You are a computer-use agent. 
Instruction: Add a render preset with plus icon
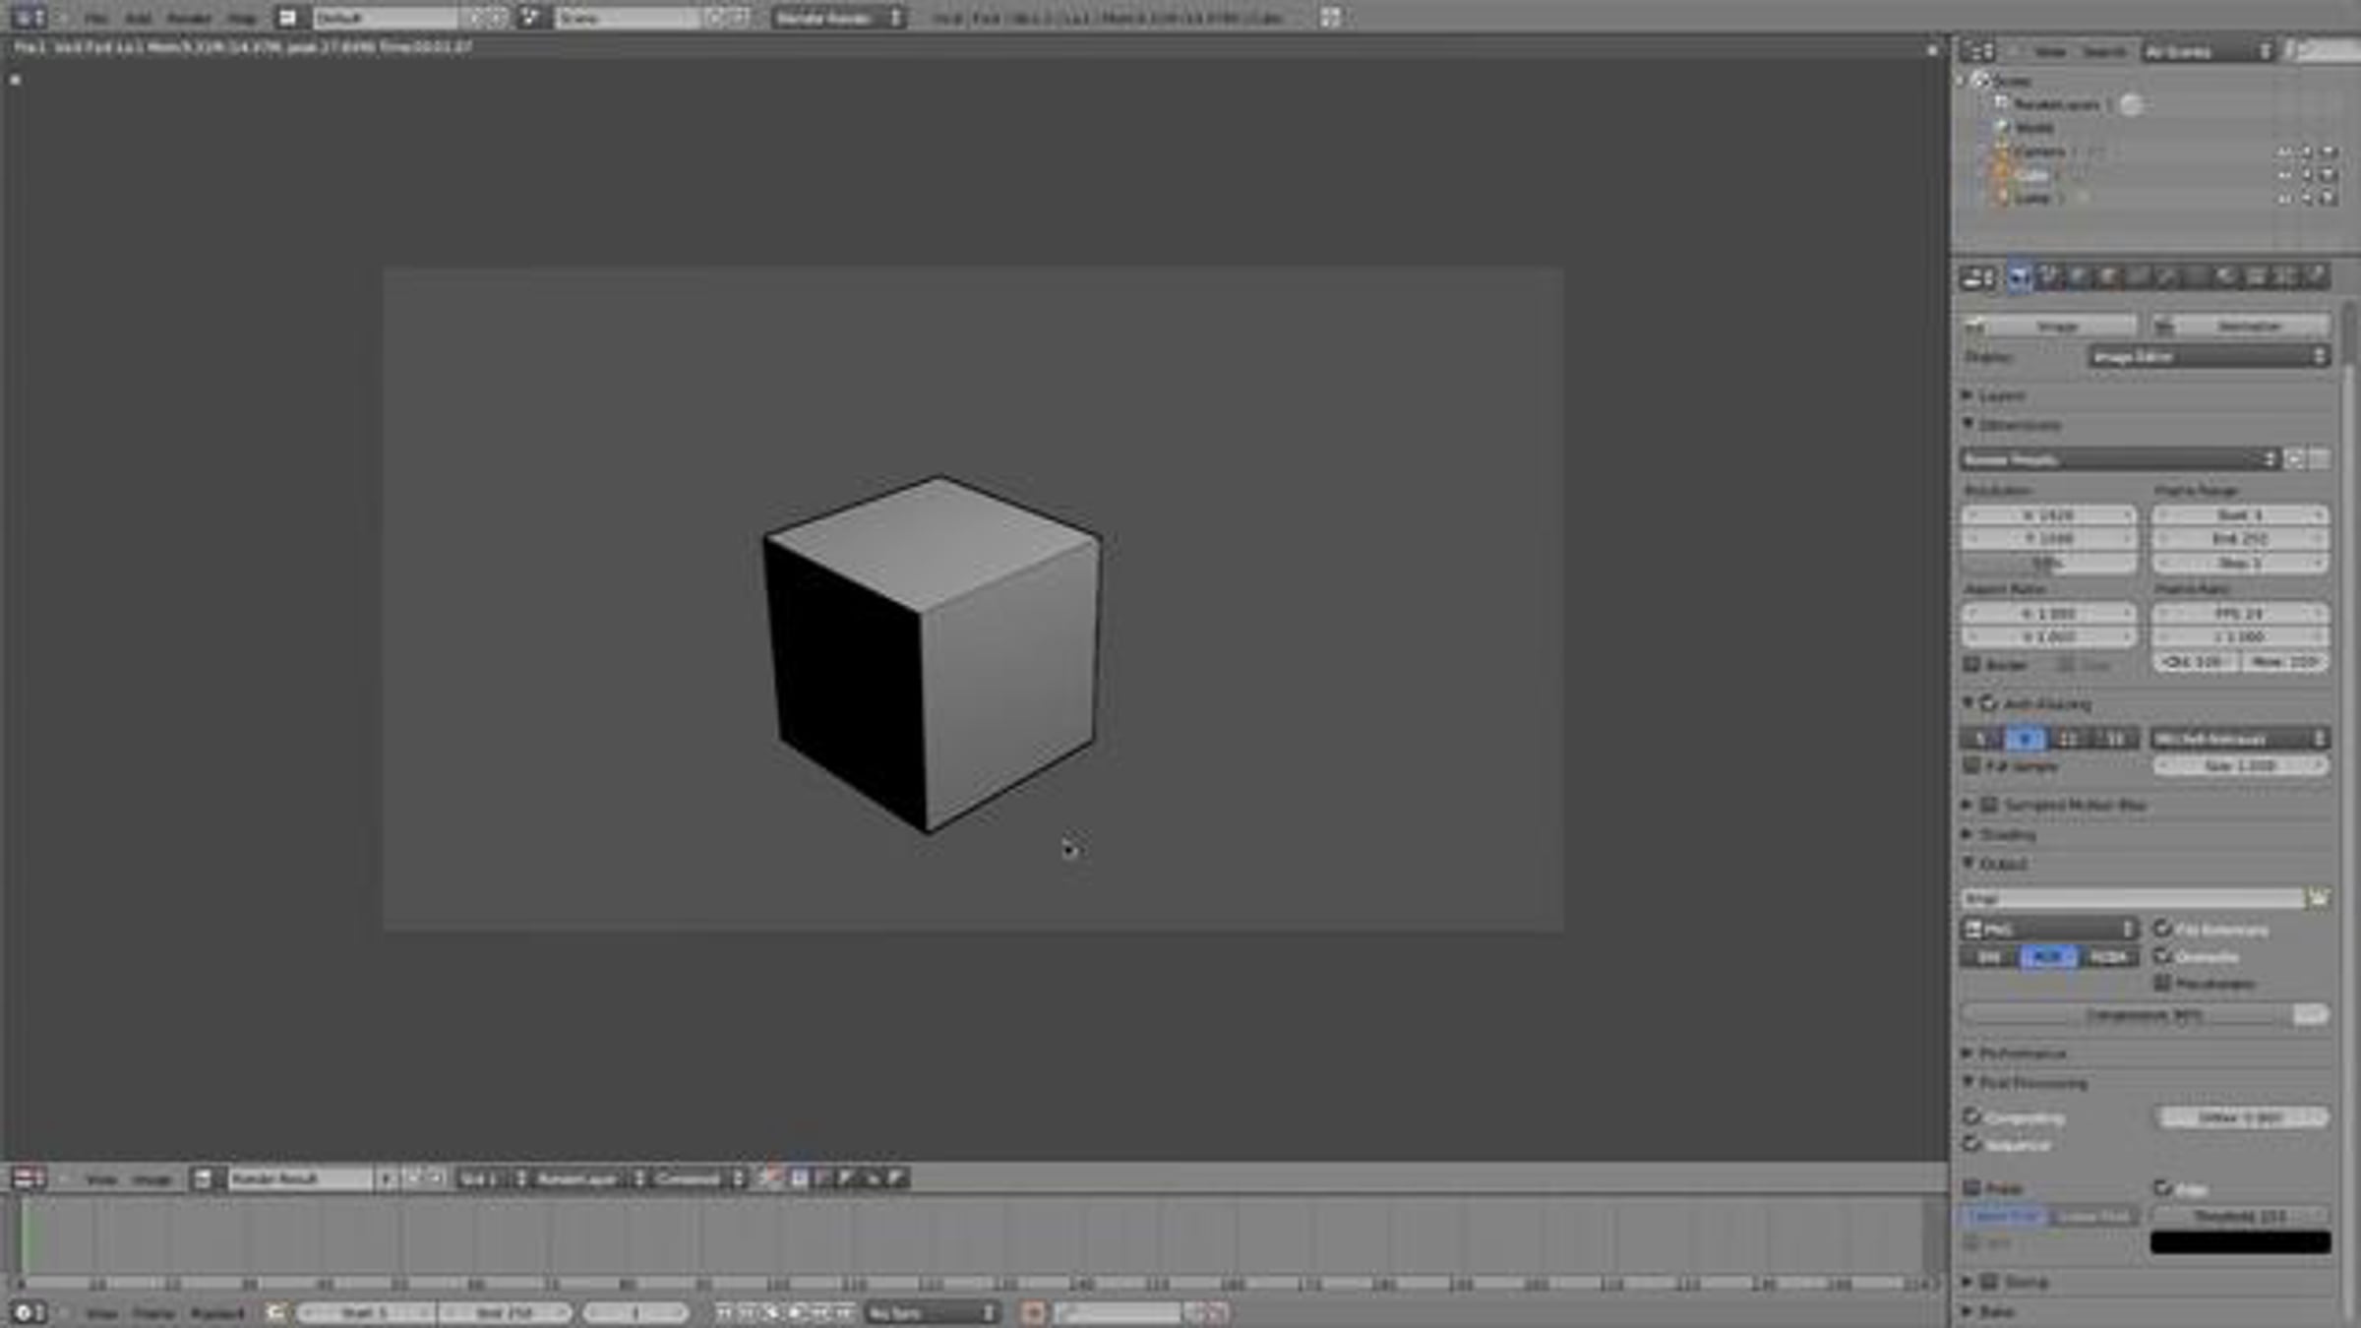tap(2295, 459)
